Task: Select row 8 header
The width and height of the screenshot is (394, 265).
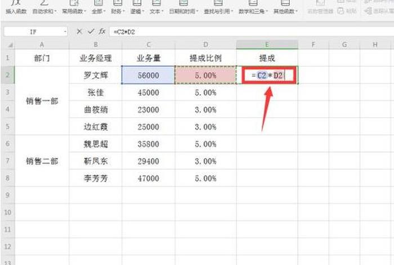Action: pos(7,178)
